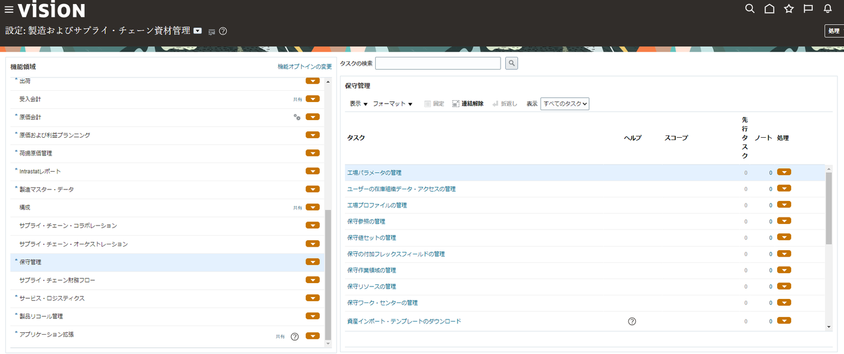This screenshot has width=844, height=354.
Task: Open the 保守リソースの管理 task link
Action: [372, 287]
